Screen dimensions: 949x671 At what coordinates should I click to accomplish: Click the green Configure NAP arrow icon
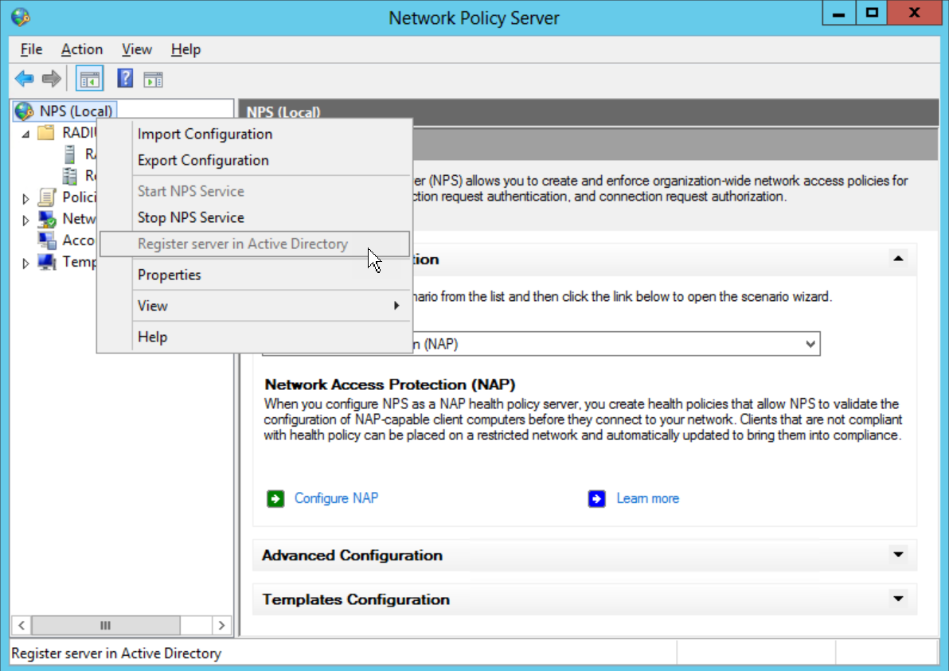coord(275,499)
